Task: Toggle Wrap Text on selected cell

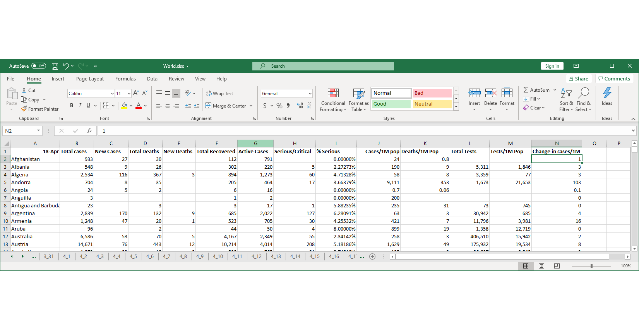Action: [x=219, y=93]
